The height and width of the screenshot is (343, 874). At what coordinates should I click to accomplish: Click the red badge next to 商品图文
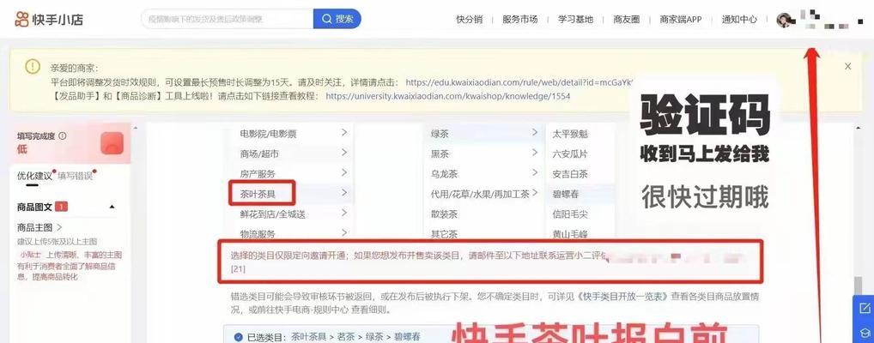pyautogui.click(x=61, y=207)
